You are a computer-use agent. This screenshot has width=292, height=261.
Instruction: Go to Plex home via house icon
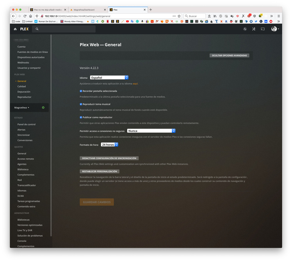coord(15,29)
